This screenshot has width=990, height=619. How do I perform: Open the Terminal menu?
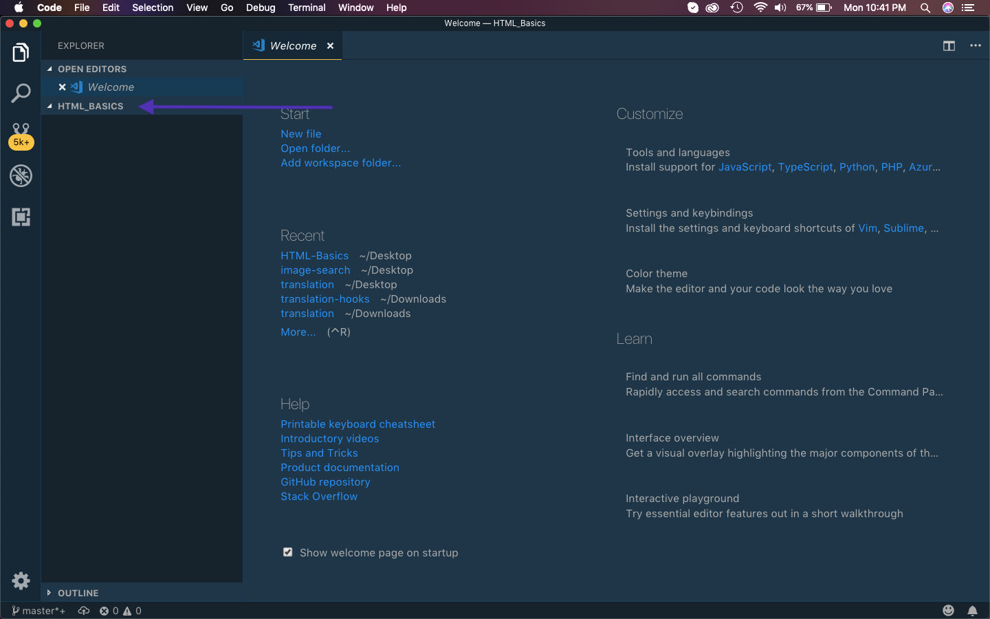click(307, 8)
